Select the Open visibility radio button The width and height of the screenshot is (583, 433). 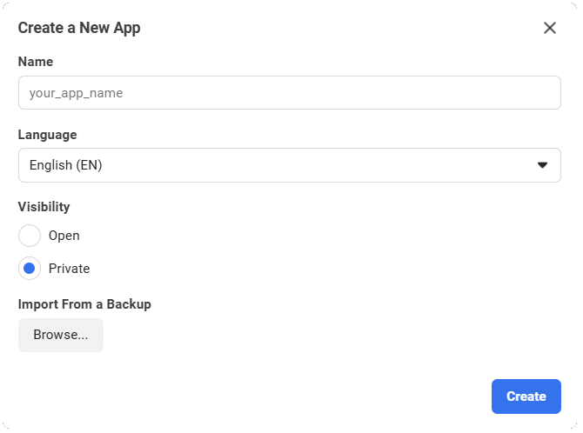pos(30,236)
